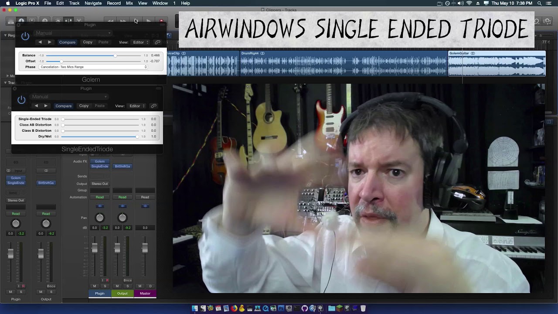Click Paste in the SingleEndedTriode plugin
The image size is (558, 314).
[99, 106]
